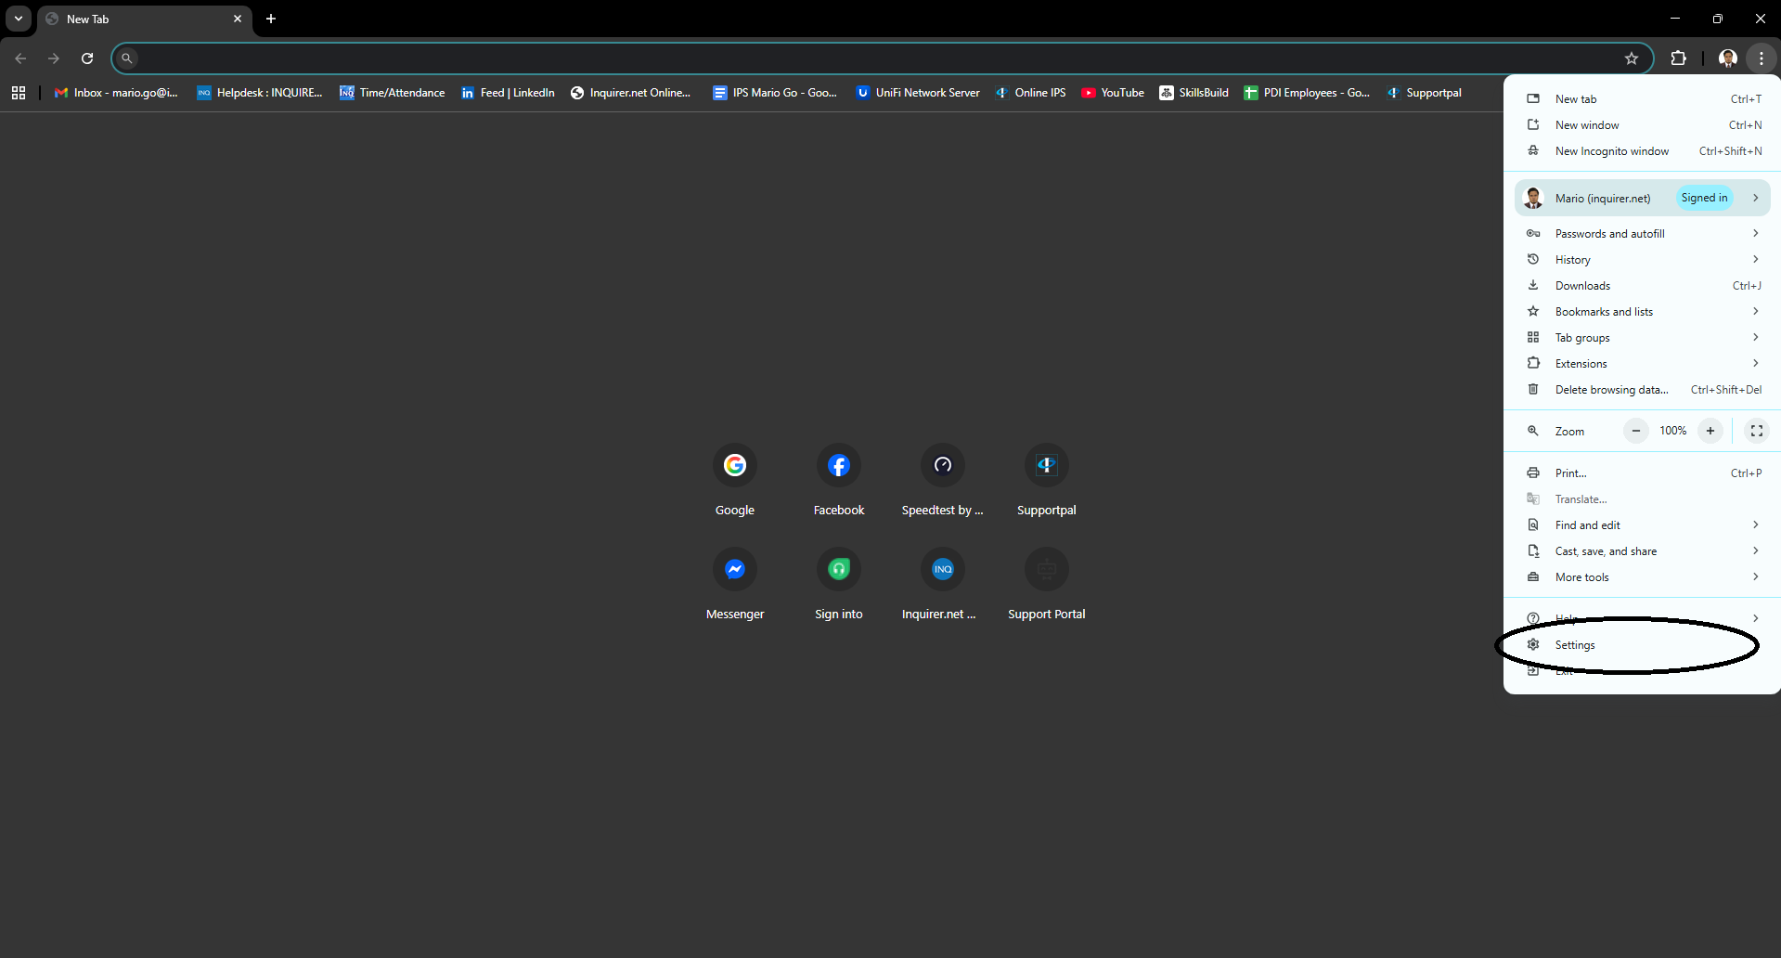
Task: Open the UniFi Network Server bookmark
Action: [918, 93]
